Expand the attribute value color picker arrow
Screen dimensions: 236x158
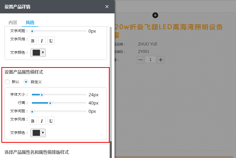(x=42, y=133)
